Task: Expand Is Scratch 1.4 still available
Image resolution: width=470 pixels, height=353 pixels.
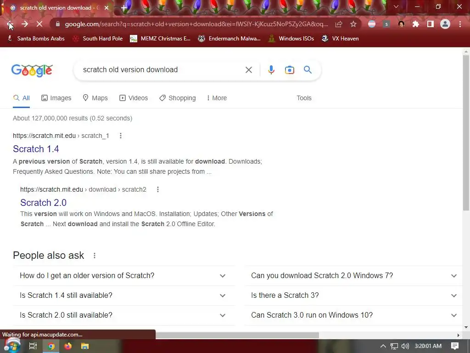Action: (124, 296)
